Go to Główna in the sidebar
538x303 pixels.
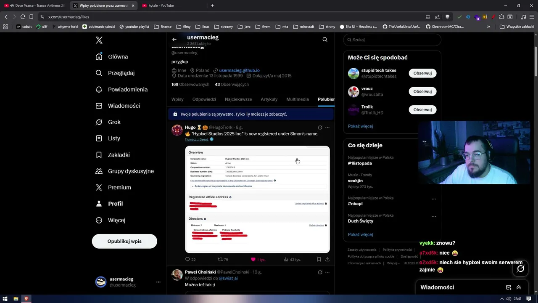pos(112,56)
